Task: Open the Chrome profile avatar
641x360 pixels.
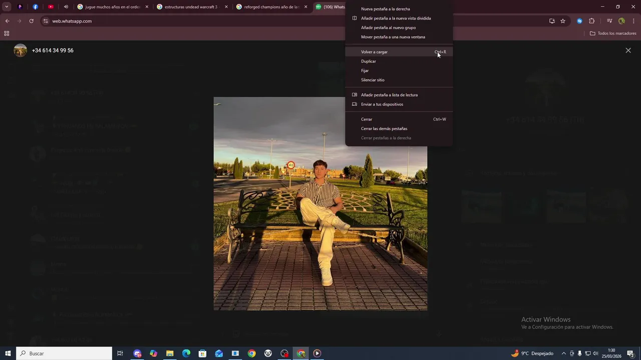Action: coord(621,21)
